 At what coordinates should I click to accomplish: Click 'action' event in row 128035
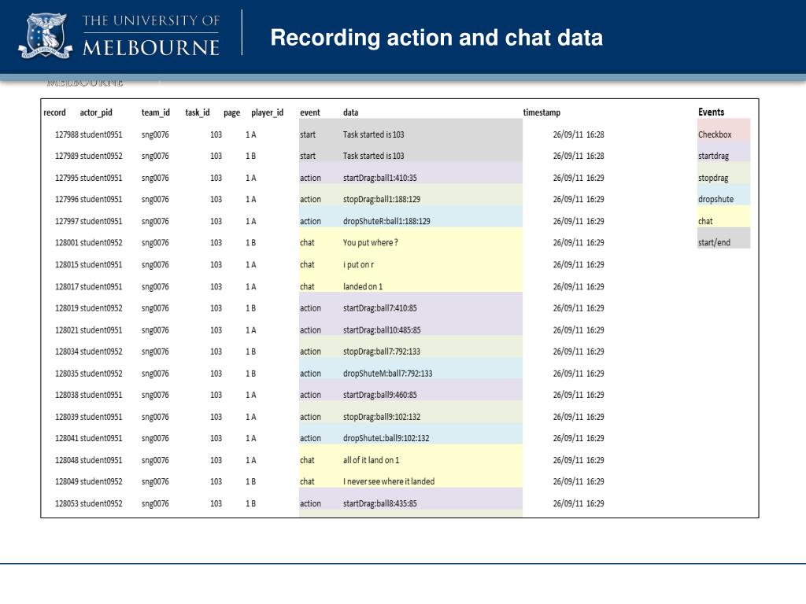[x=310, y=374]
